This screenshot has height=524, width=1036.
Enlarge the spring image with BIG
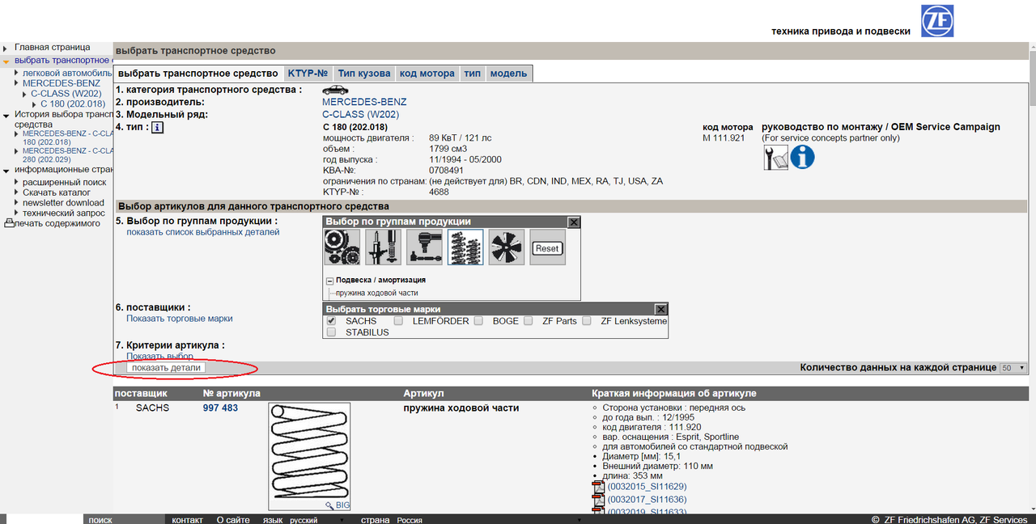[x=338, y=505]
